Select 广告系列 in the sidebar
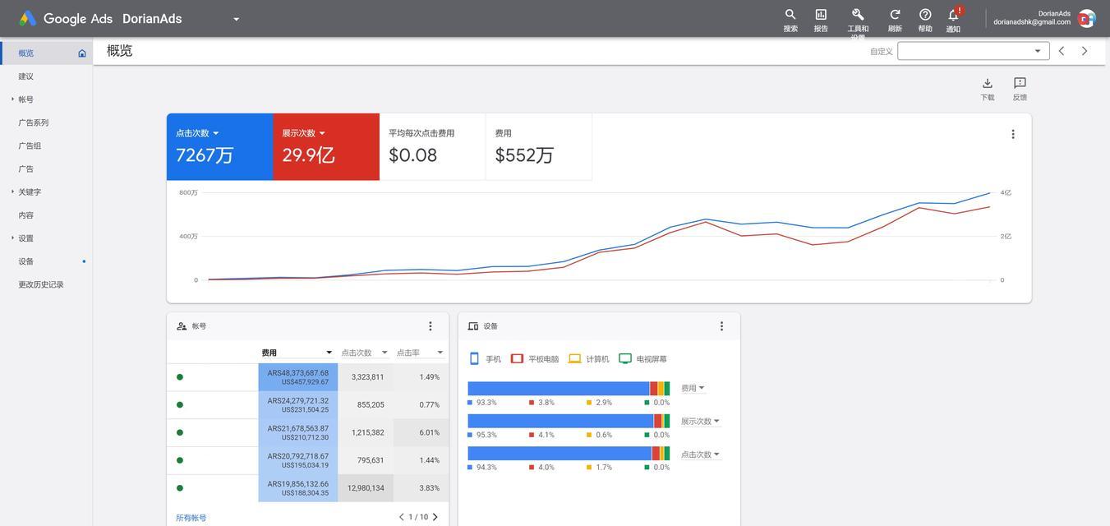The height and width of the screenshot is (526, 1110). tap(34, 122)
